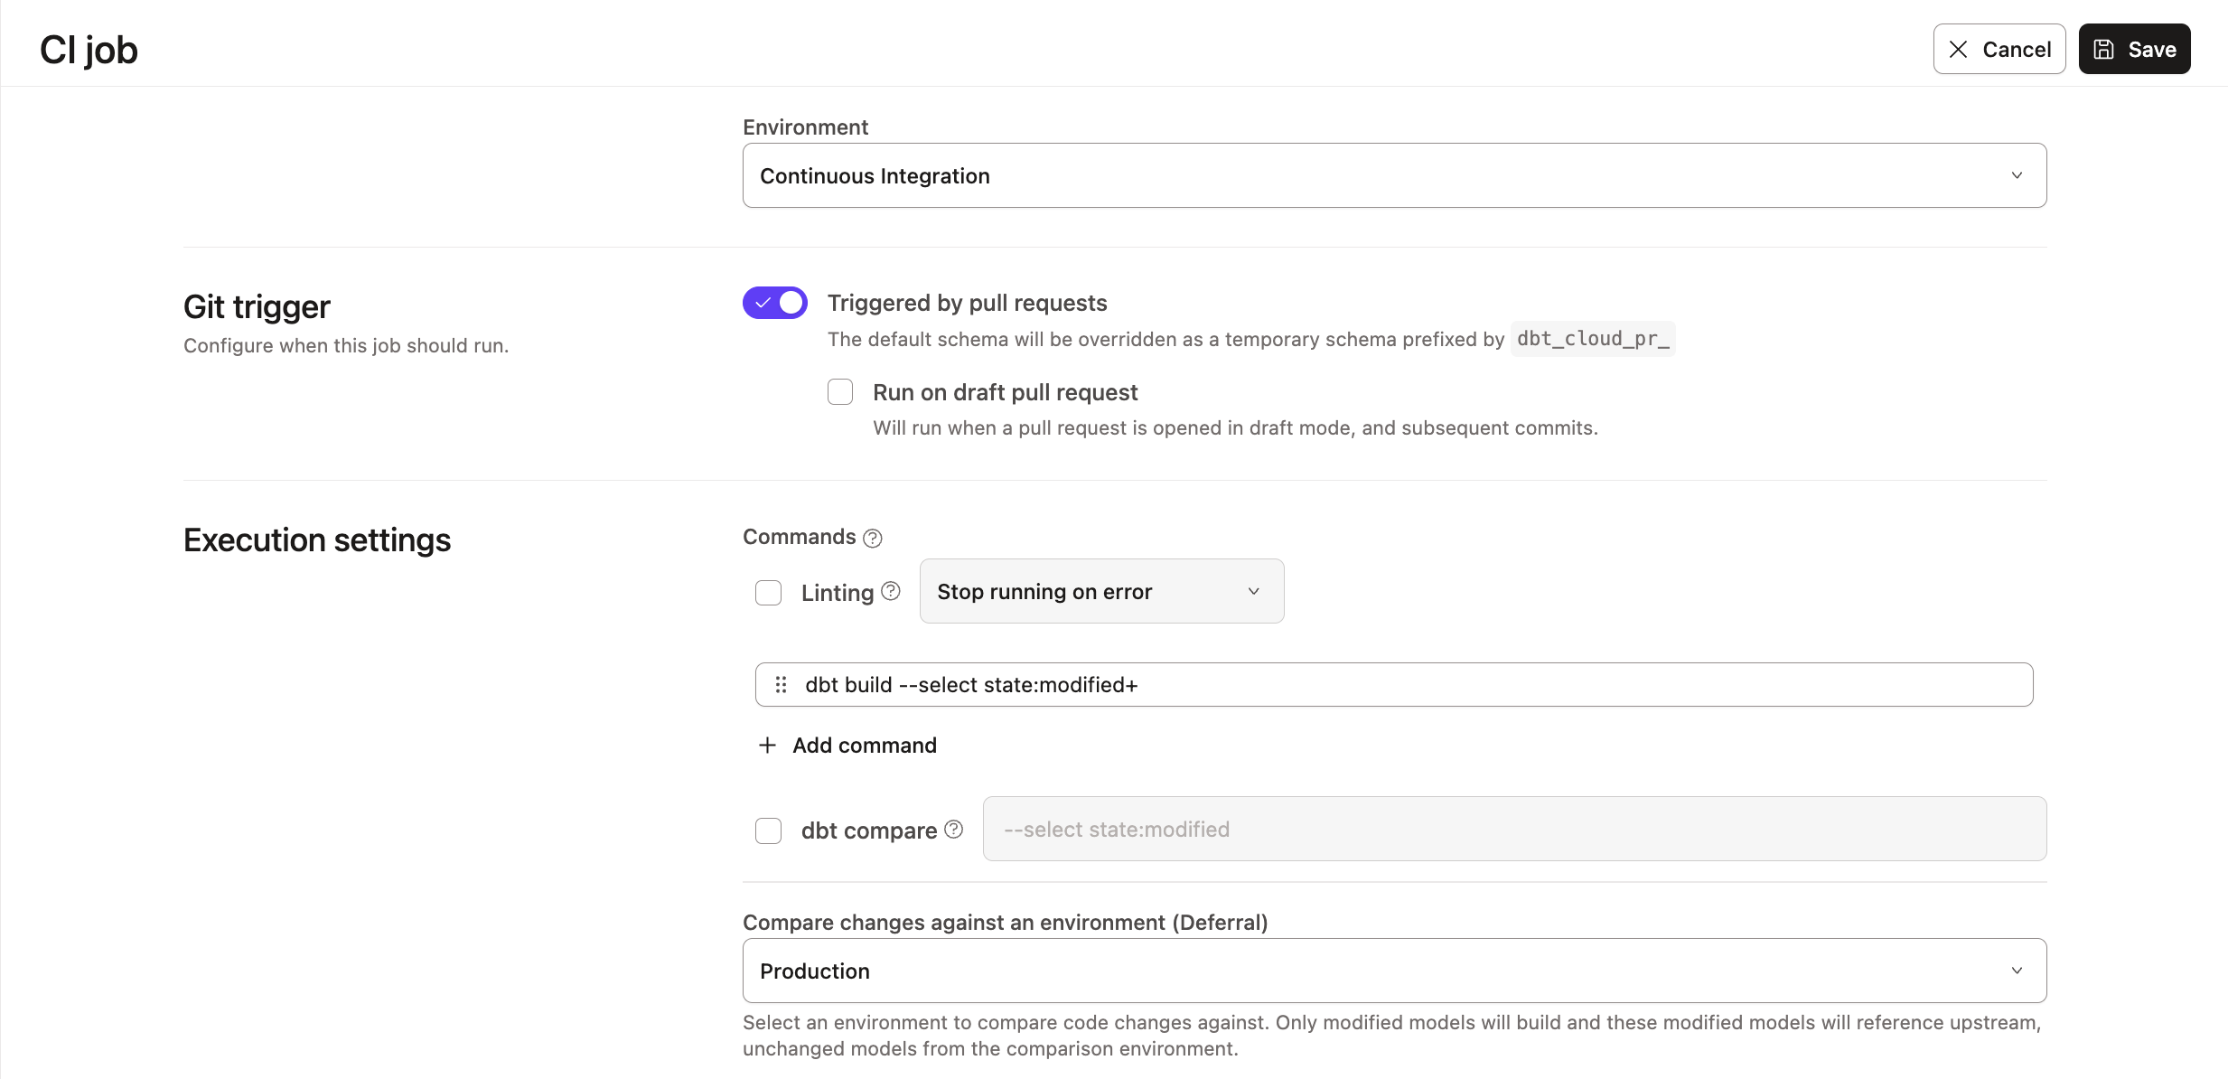Click the Linting help question mark icon
Screen dimensions: 2228x1079
[891, 591]
